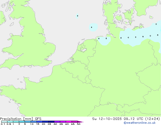Click the 50 legend scale label
The height and width of the screenshot is (125, 161).
pyautogui.click(x=78, y=124)
